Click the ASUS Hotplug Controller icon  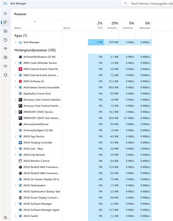click(x=20, y=142)
